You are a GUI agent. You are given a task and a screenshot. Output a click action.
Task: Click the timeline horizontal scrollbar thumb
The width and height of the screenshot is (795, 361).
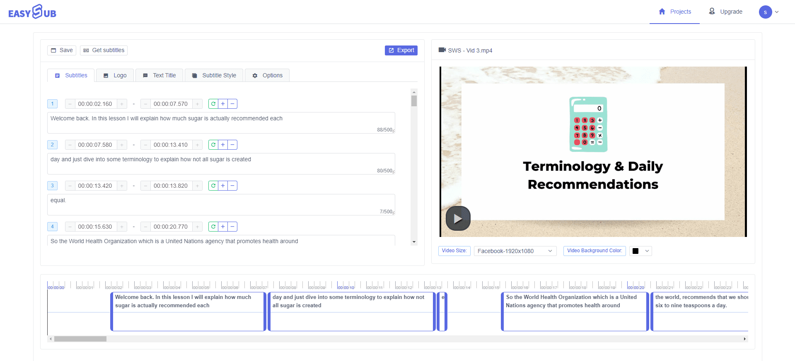pyautogui.click(x=80, y=339)
